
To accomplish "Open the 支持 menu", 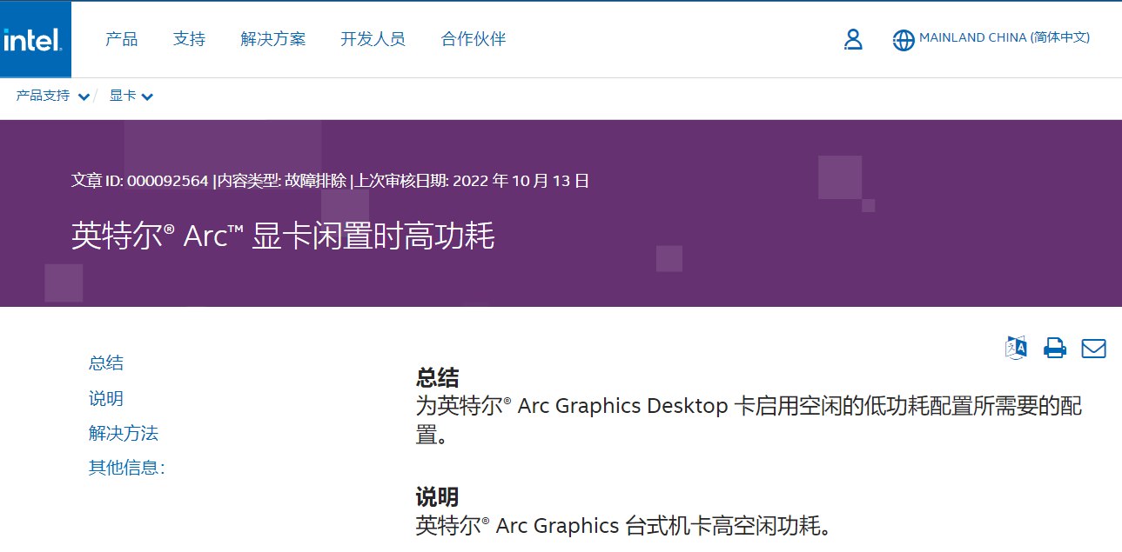I will coord(189,39).
